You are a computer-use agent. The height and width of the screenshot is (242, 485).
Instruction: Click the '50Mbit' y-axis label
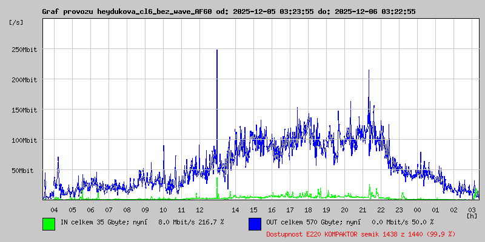(24, 171)
